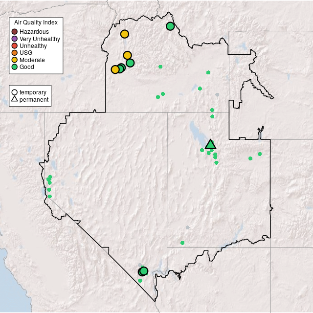The width and height of the screenshot is (313, 313).
Task: Pick the middle yellow Moderate circle marker
Action: coord(127,55)
